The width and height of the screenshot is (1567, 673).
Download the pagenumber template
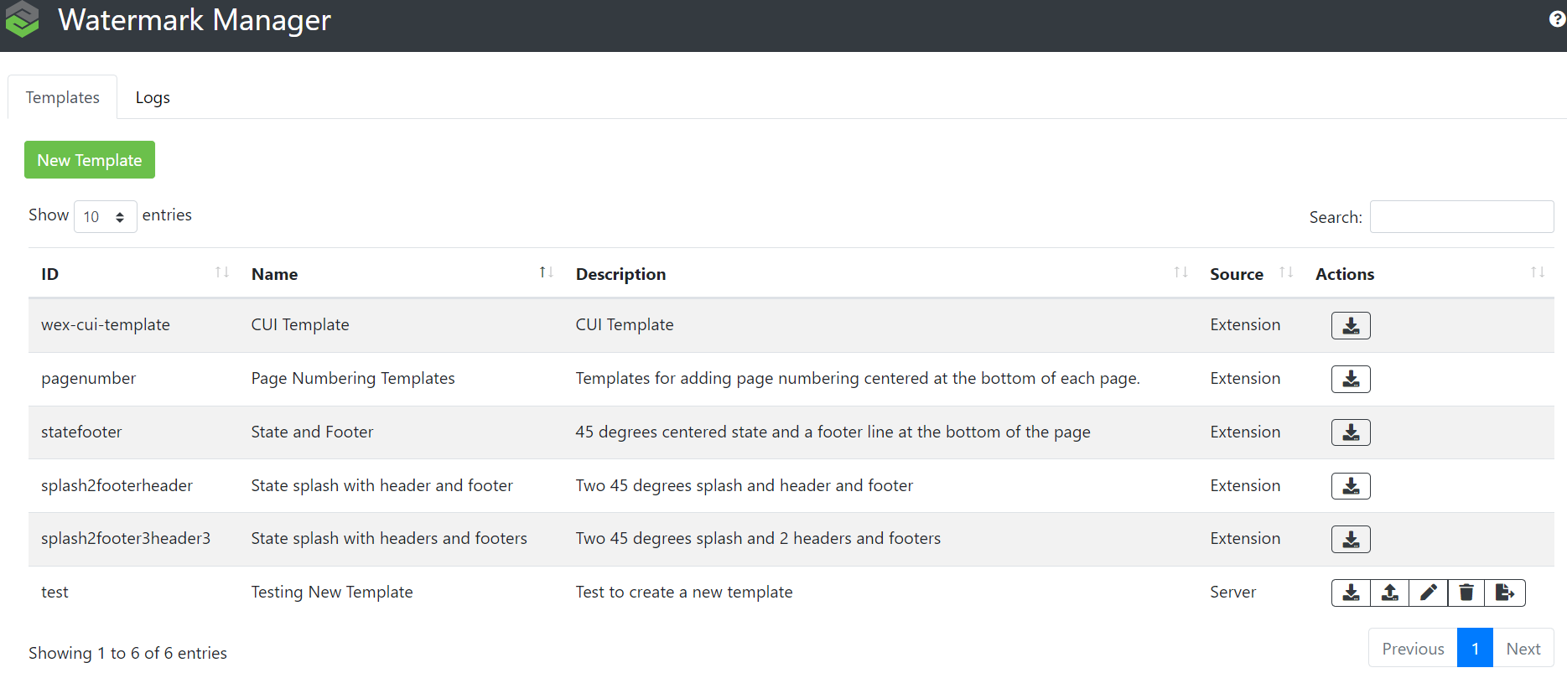(x=1351, y=379)
